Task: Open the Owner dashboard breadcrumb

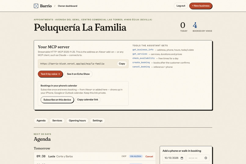Action: (x=67, y=6)
